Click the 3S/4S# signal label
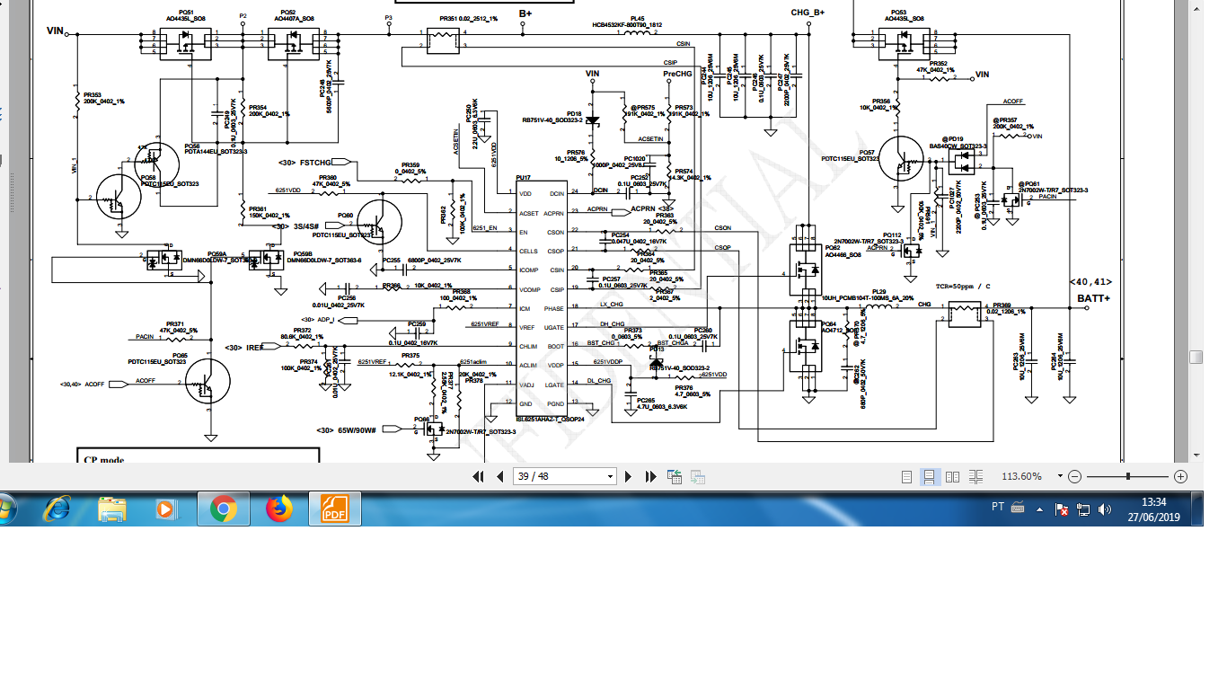This screenshot has width=1227, height=690. click(x=306, y=226)
